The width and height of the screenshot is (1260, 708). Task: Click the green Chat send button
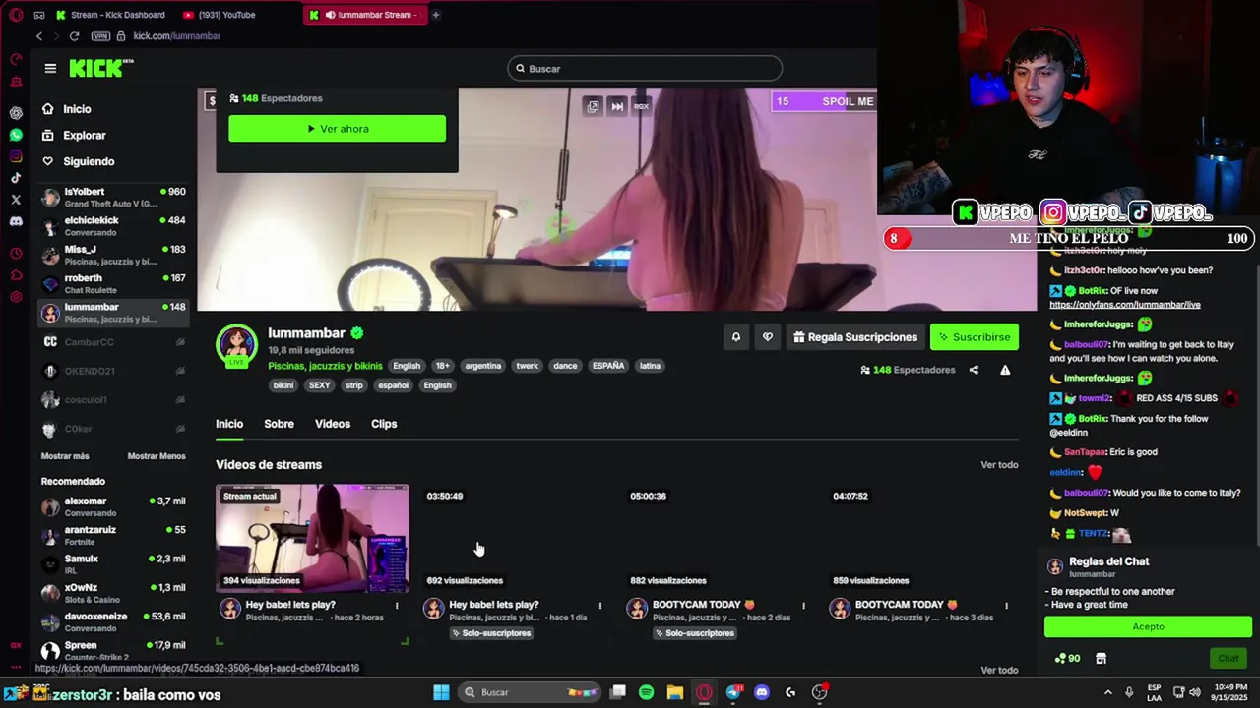[x=1228, y=659]
